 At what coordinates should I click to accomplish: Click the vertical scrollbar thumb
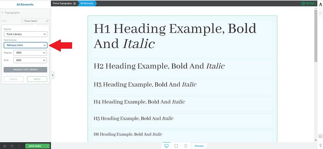coord(316,36)
